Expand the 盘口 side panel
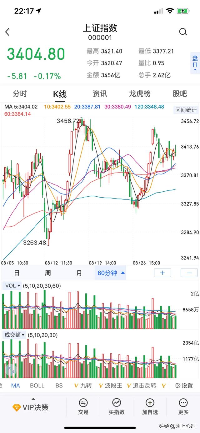200x433 pixels. tap(195, 63)
